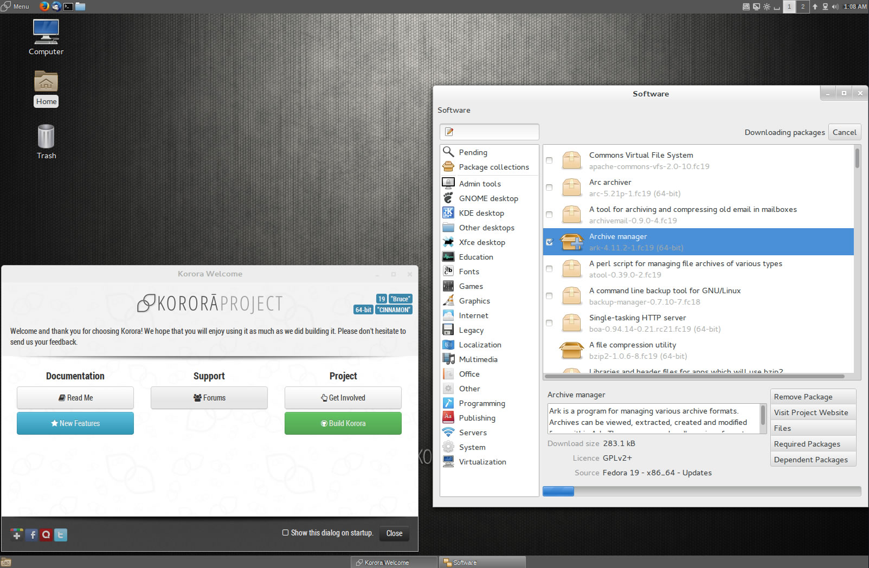Select Games category
The width and height of the screenshot is (869, 568).
point(489,286)
